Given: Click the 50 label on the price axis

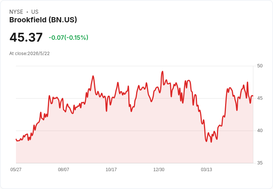Looking at the screenshot, I should [x=260, y=66].
